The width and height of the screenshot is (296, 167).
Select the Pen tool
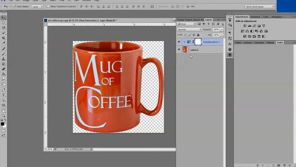[x=3, y=90]
